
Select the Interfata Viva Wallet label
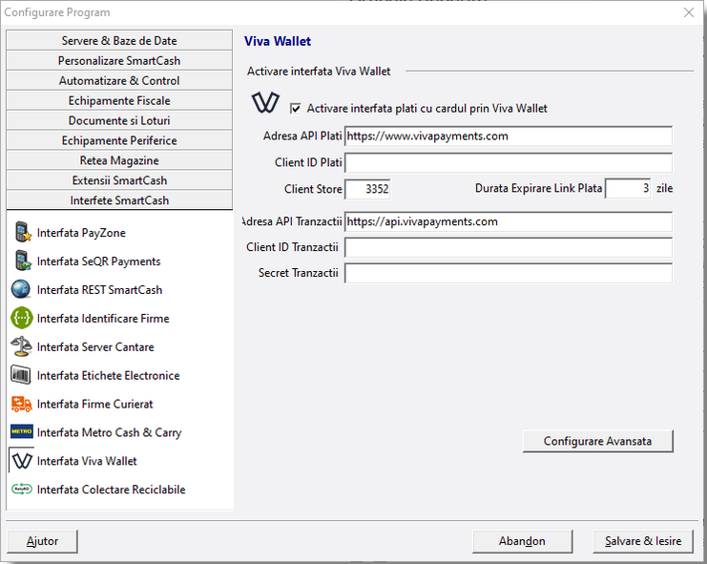click(87, 461)
